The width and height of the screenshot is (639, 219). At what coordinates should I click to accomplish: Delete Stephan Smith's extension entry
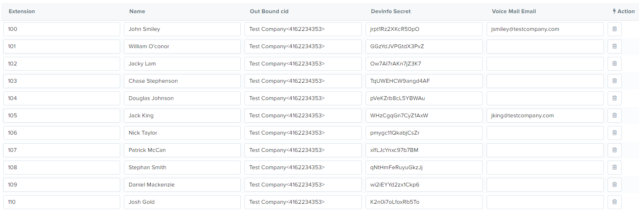[614, 168]
